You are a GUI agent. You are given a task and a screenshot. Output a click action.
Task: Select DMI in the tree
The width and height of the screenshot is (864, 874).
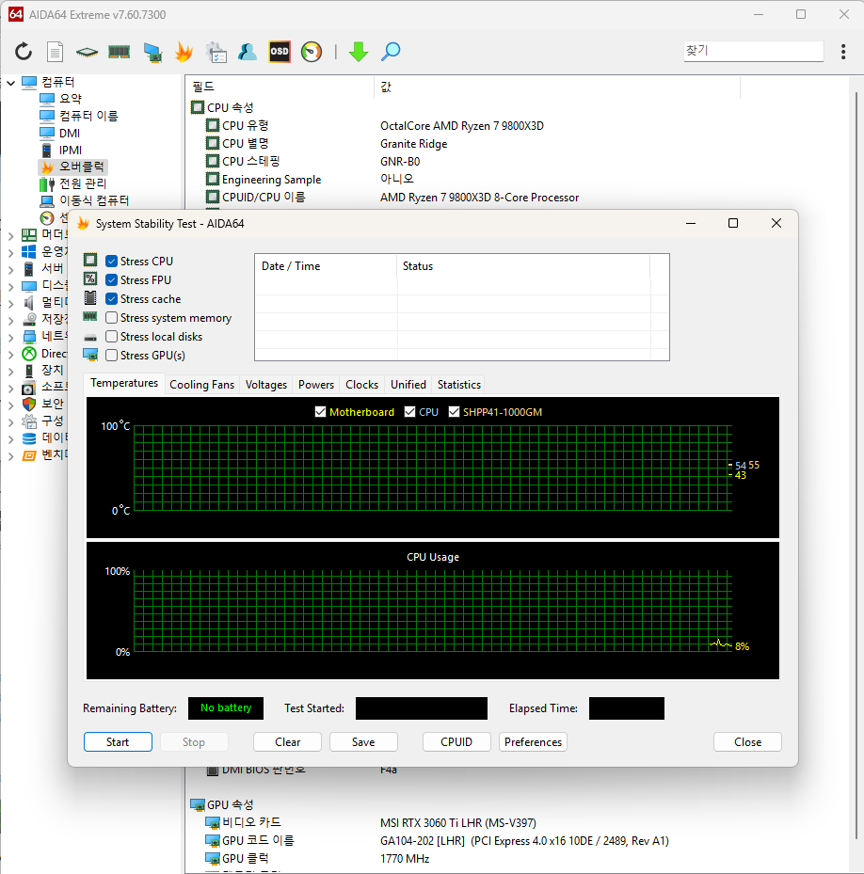[x=69, y=134]
